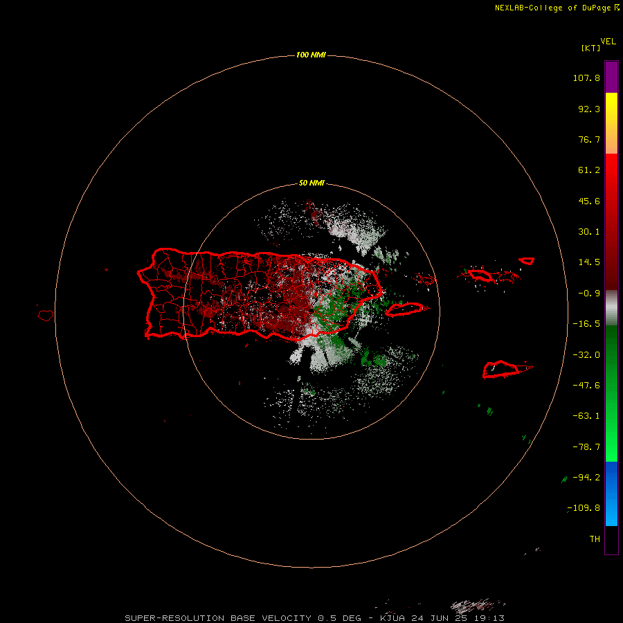Click the 45.6 legend value
Image resolution: width=623 pixels, height=623 pixels.
click(x=589, y=201)
